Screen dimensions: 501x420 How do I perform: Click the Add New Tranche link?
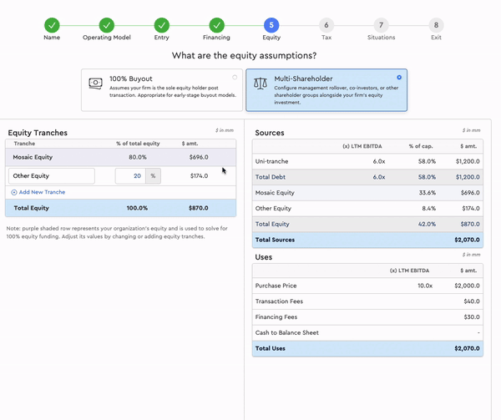point(42,192)
